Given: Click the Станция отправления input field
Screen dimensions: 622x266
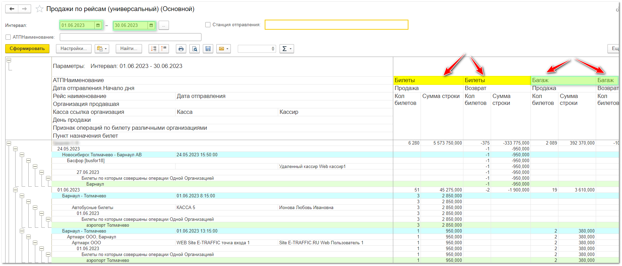Looking at the screenshot, I should (336, 24).
